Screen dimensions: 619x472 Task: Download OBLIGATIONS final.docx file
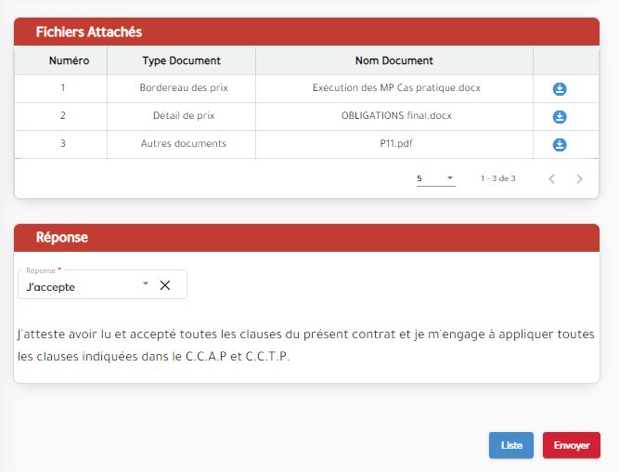[560, 117]
